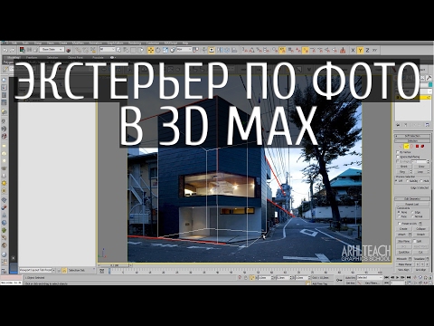Click the Shrink selection button
434x326 pixels.
coord(403,167)
